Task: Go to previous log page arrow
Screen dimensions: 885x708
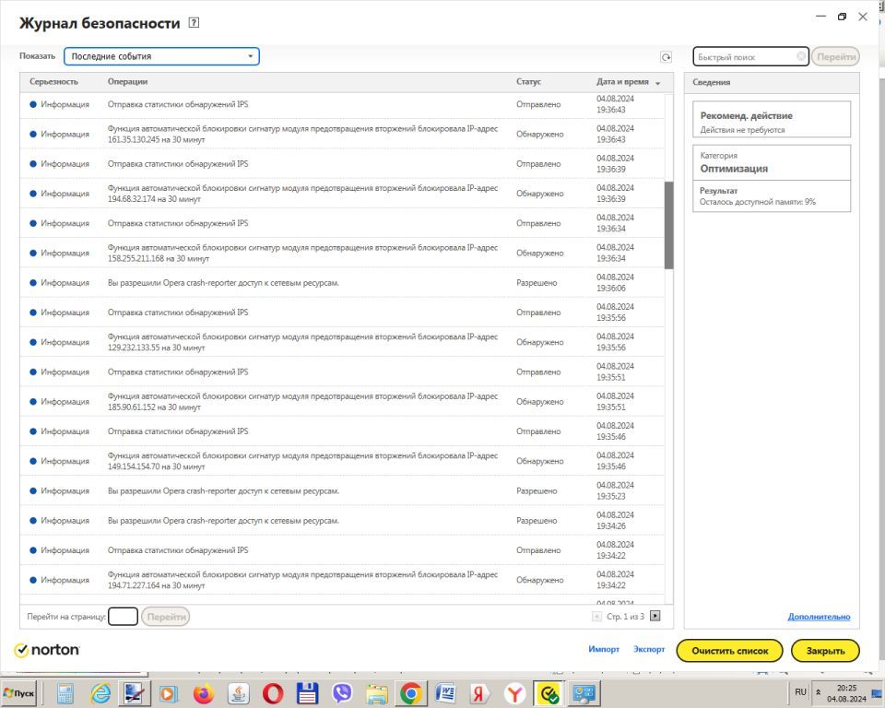Action: pos(596,616)
